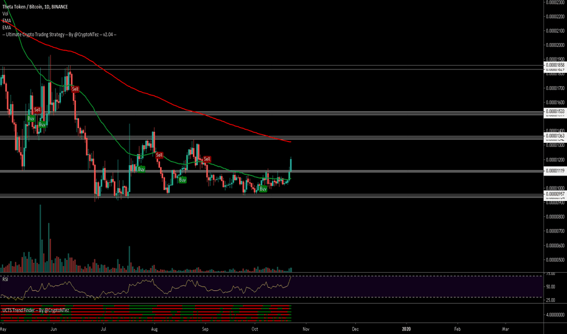The width and height of the screenshot is (567, 334).
Task: Click the Theta Token / Bitcoin chart title
Action: click(35, 7)
